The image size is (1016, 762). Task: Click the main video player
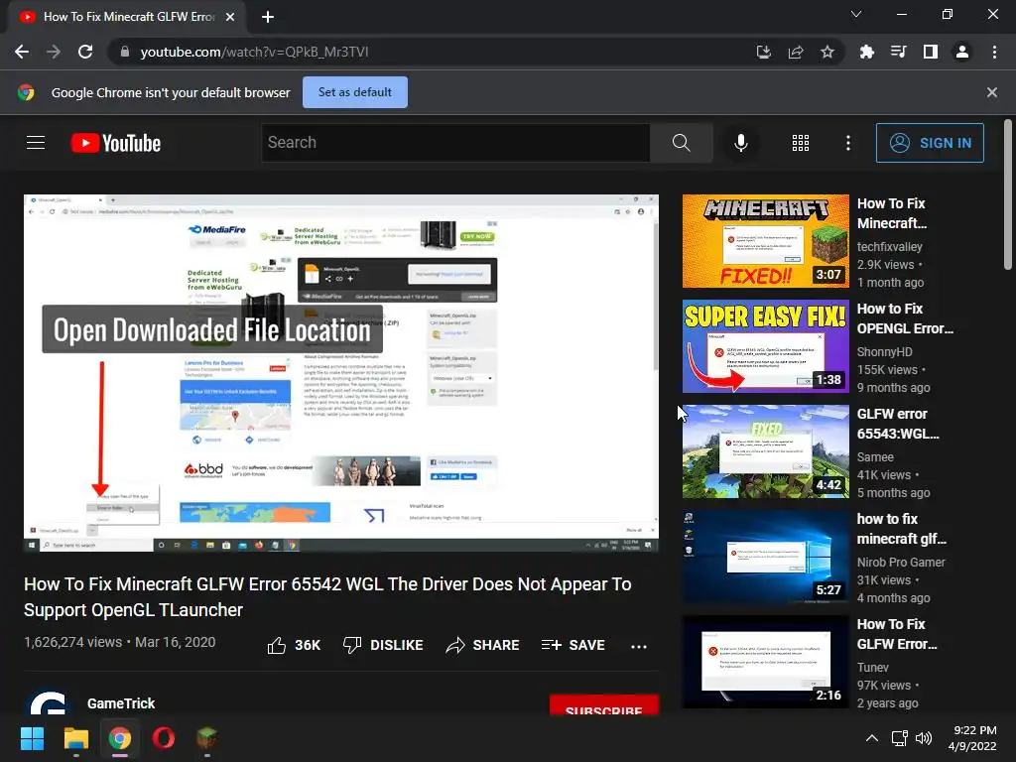[x=341, y=373]
